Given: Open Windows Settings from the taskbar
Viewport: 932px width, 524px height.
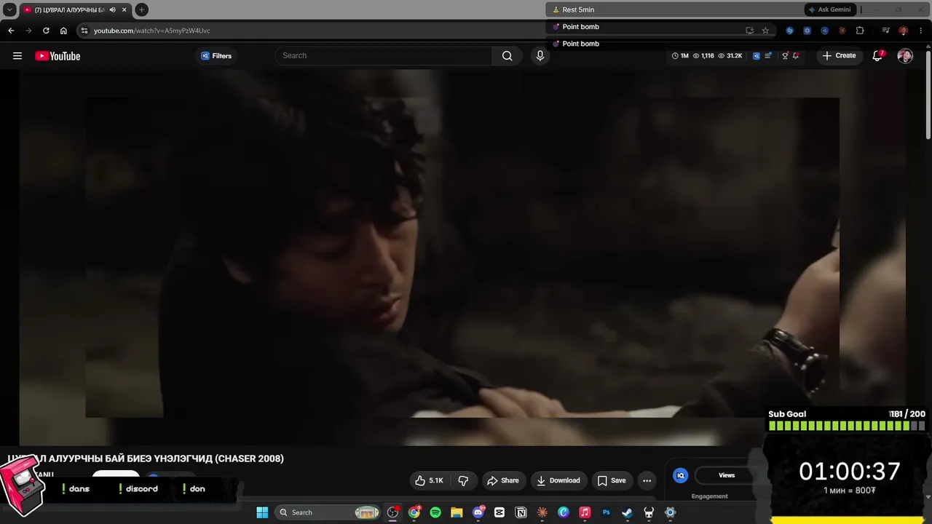Looking at the screenshot, I should [670, 512].
